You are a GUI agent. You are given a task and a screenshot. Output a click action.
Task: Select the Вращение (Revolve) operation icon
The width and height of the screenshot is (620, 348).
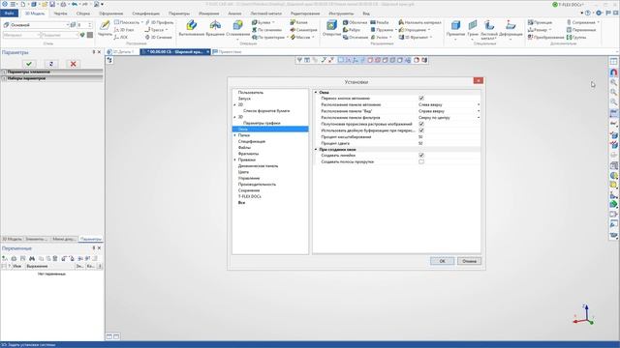click(215, 26)
